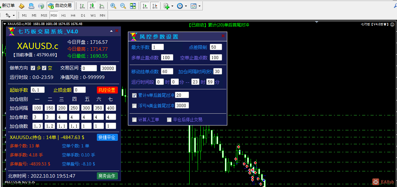Viewport: 397px width, 187px height.
Task: Toggle chart shift icon
Action: tap(155, 6)
